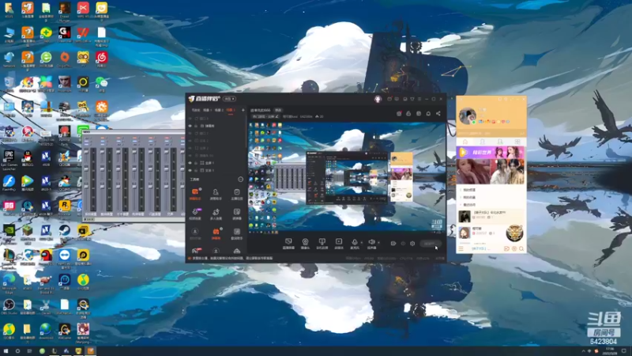Mute the microphone in streaming toolbar
632x356 pixels.
pyautogui.click(x=354, y=242)
